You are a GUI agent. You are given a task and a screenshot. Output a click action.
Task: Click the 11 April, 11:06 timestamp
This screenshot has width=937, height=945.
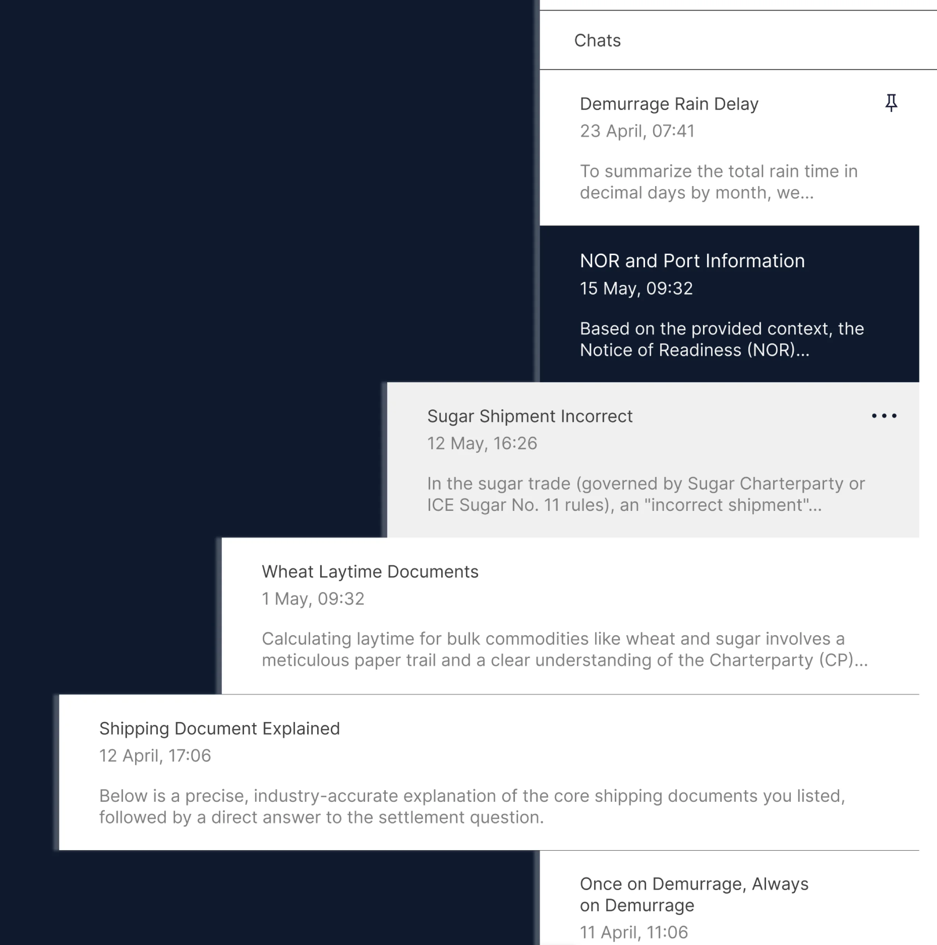pyautogui.click(x=634, y=932)
